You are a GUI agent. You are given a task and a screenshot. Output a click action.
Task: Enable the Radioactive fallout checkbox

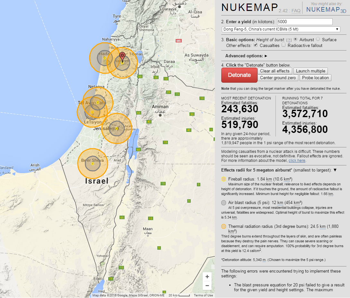pyautogui.click(x=284, y=45)
